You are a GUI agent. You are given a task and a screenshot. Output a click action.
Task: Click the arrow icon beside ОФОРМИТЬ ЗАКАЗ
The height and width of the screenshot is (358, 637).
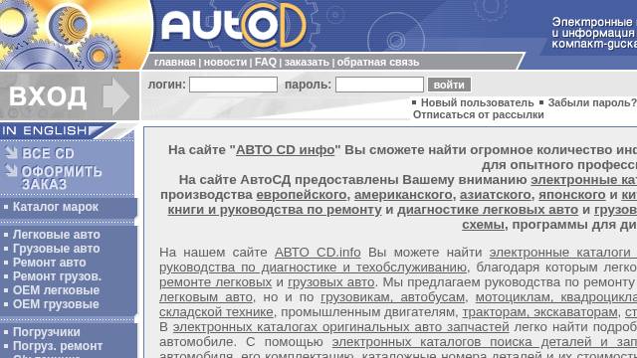coord(11,171)
